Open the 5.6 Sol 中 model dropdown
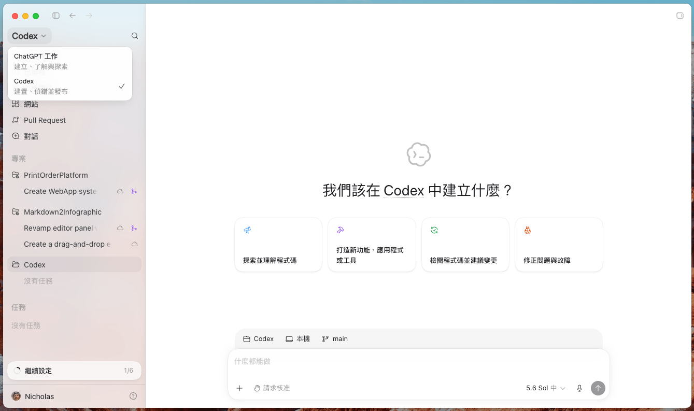The image size is (694, 411). (546, 388)
